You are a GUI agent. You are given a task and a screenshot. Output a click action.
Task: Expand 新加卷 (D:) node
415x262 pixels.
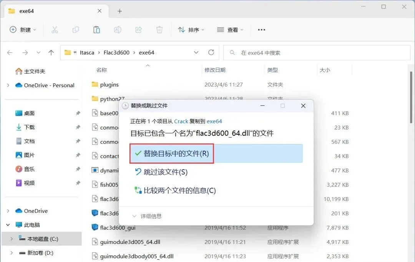click(x=12, y=253)
